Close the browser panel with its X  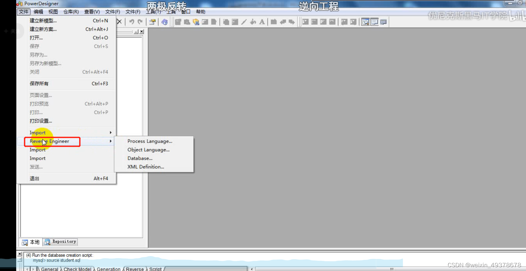142,32
